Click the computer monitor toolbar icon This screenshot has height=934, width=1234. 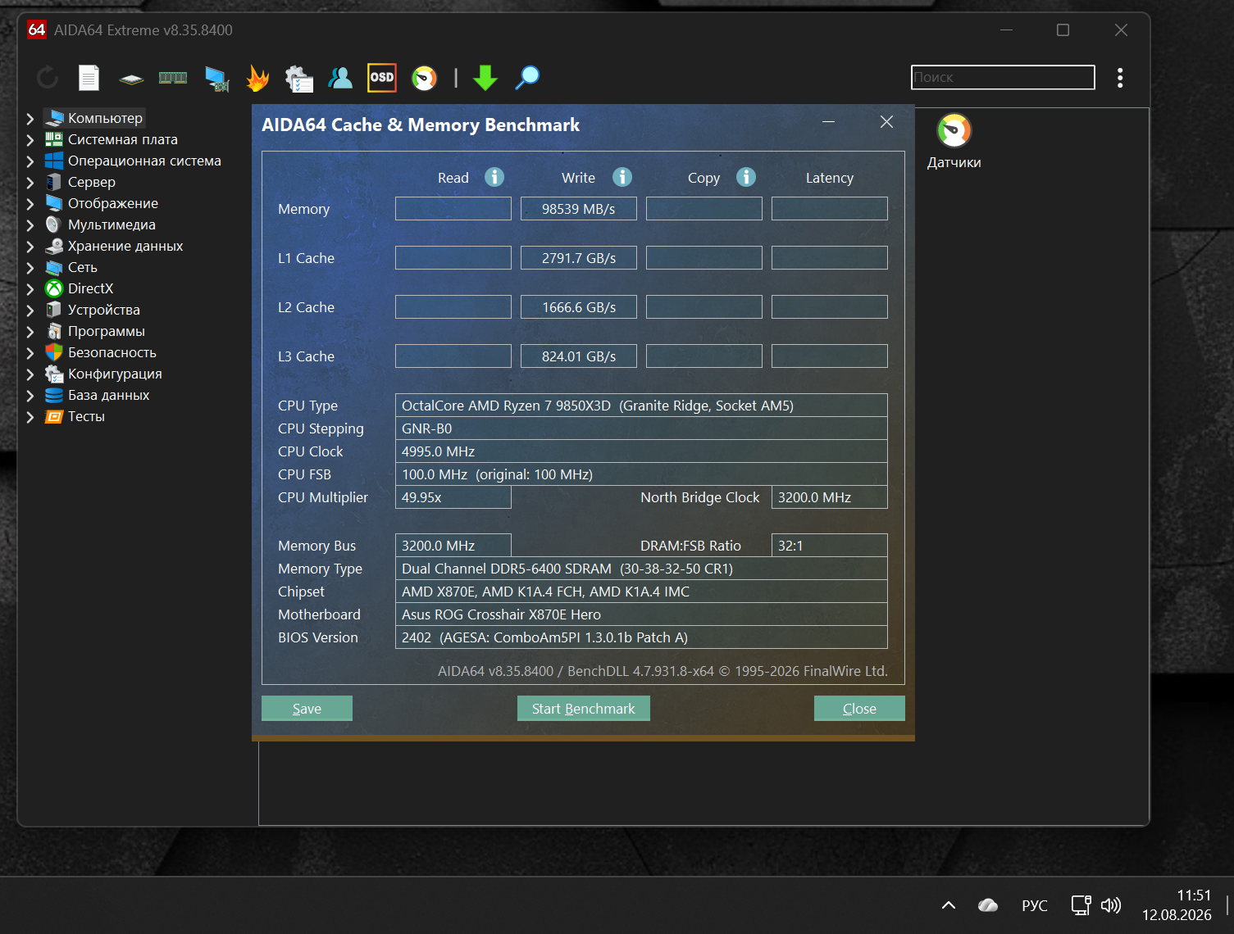[216, 78]
